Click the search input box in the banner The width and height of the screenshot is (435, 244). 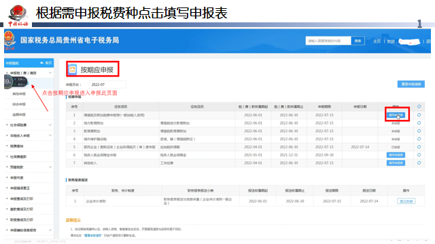(328, 41)
